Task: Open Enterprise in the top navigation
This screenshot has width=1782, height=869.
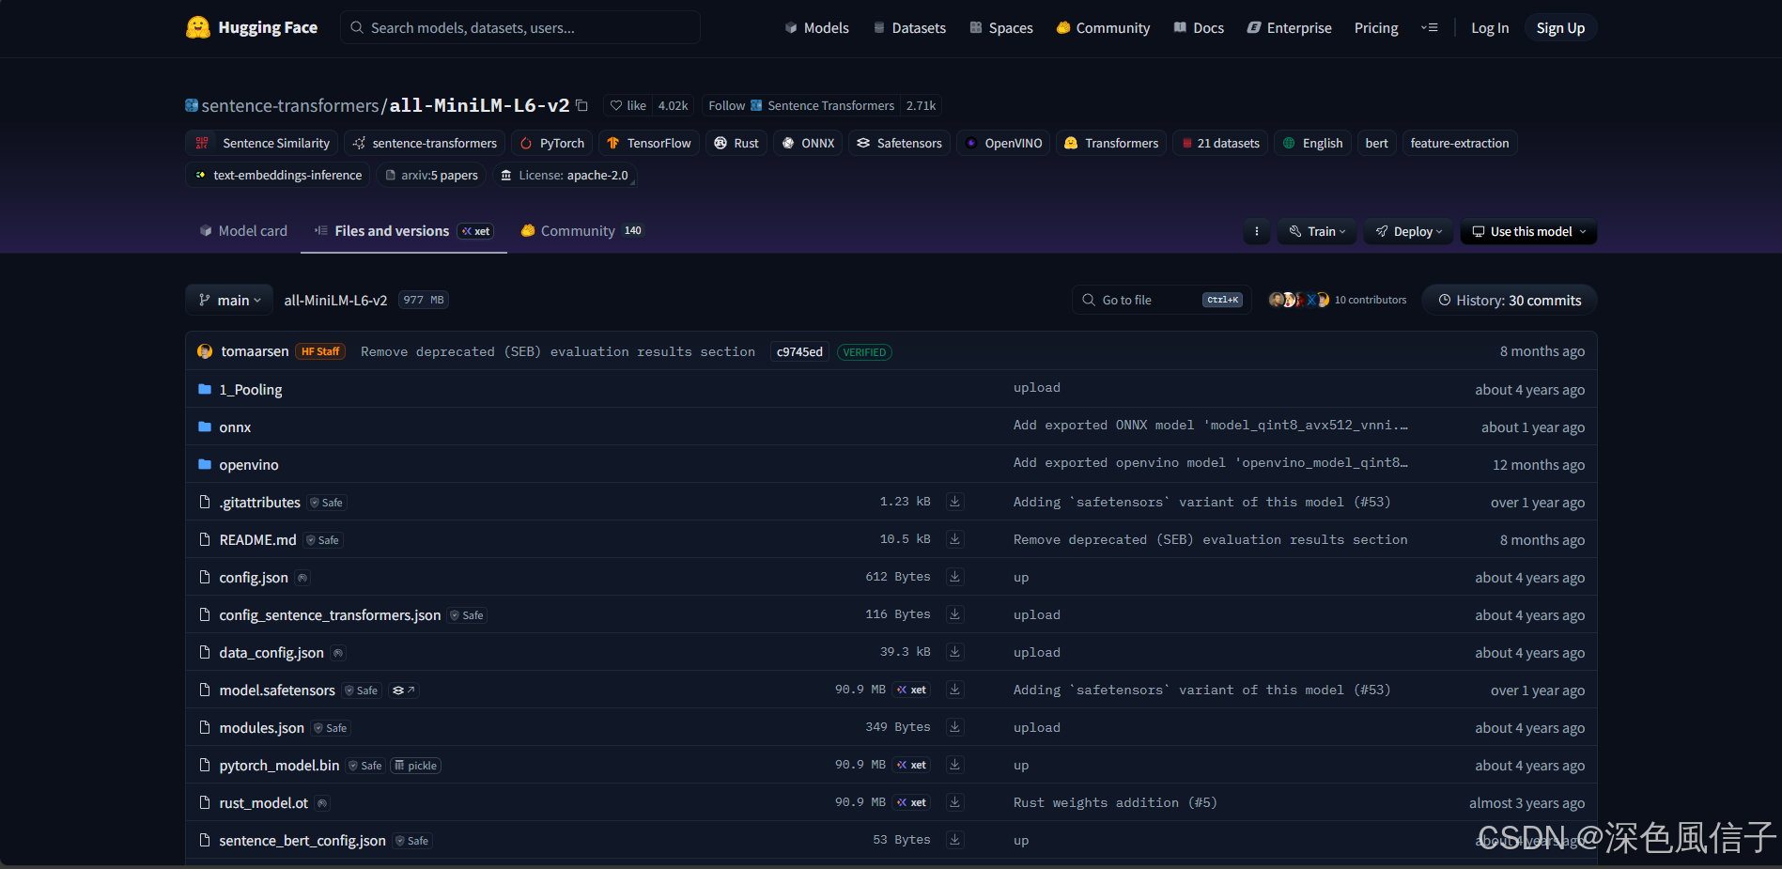Action: click(1289, 28)
